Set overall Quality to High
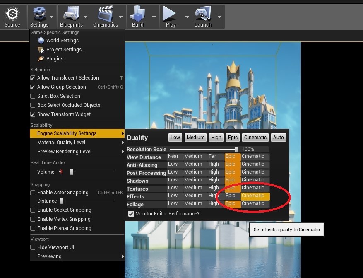Viewport: 363px width, 278px height. click(x=216, y=138)
